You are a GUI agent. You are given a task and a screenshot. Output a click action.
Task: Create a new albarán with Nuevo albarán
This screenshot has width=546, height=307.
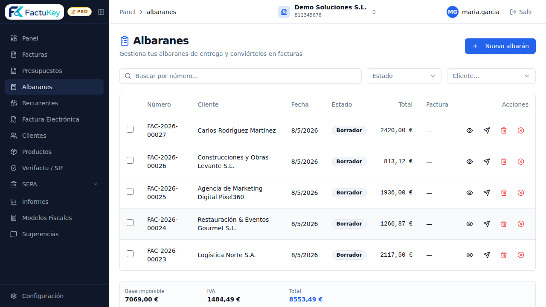pos(500,46)
